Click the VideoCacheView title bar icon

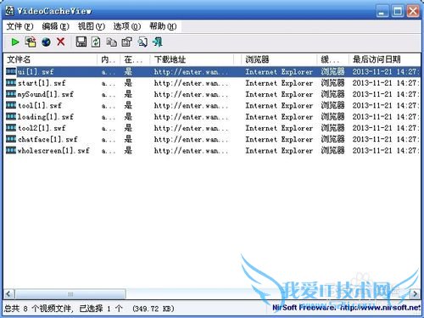point(10,11)
